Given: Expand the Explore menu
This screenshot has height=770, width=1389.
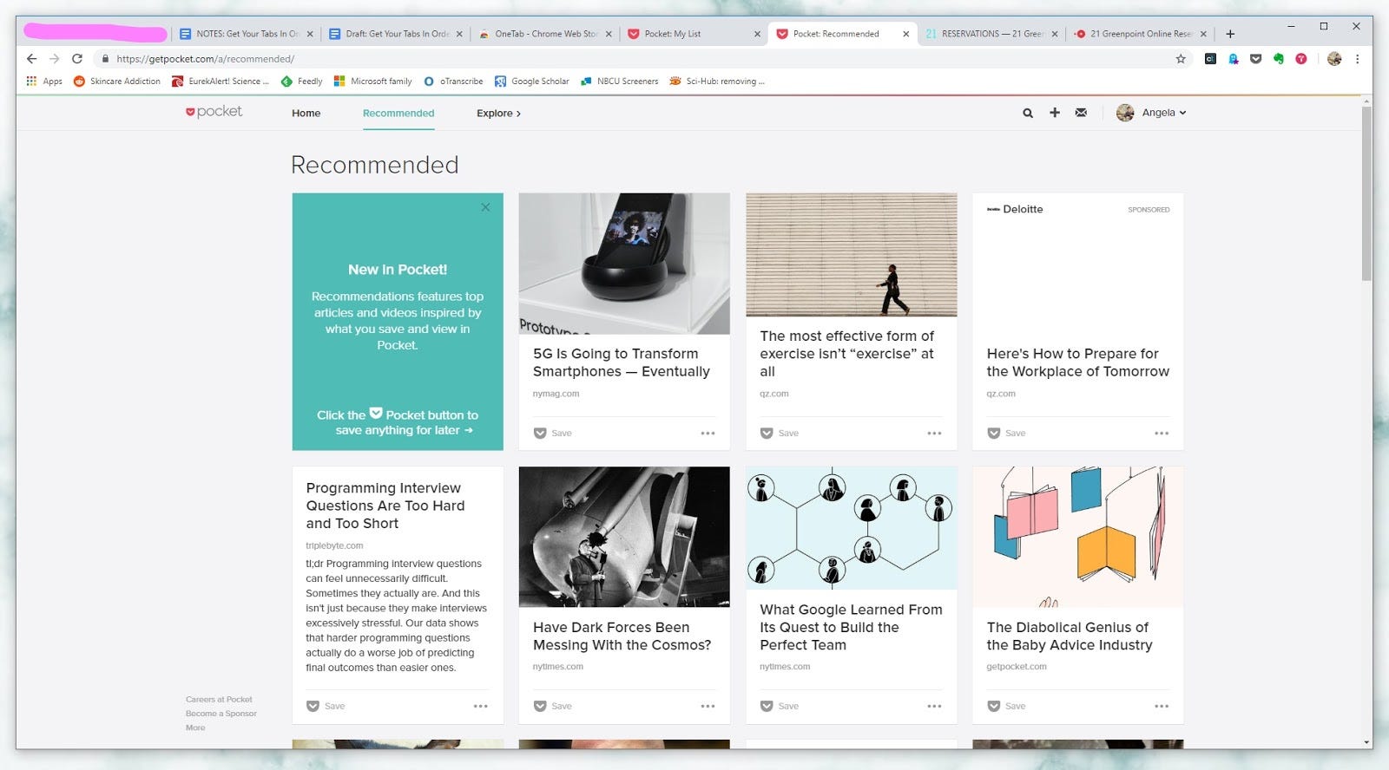Looking at the screenshot, I should [498, 113].
